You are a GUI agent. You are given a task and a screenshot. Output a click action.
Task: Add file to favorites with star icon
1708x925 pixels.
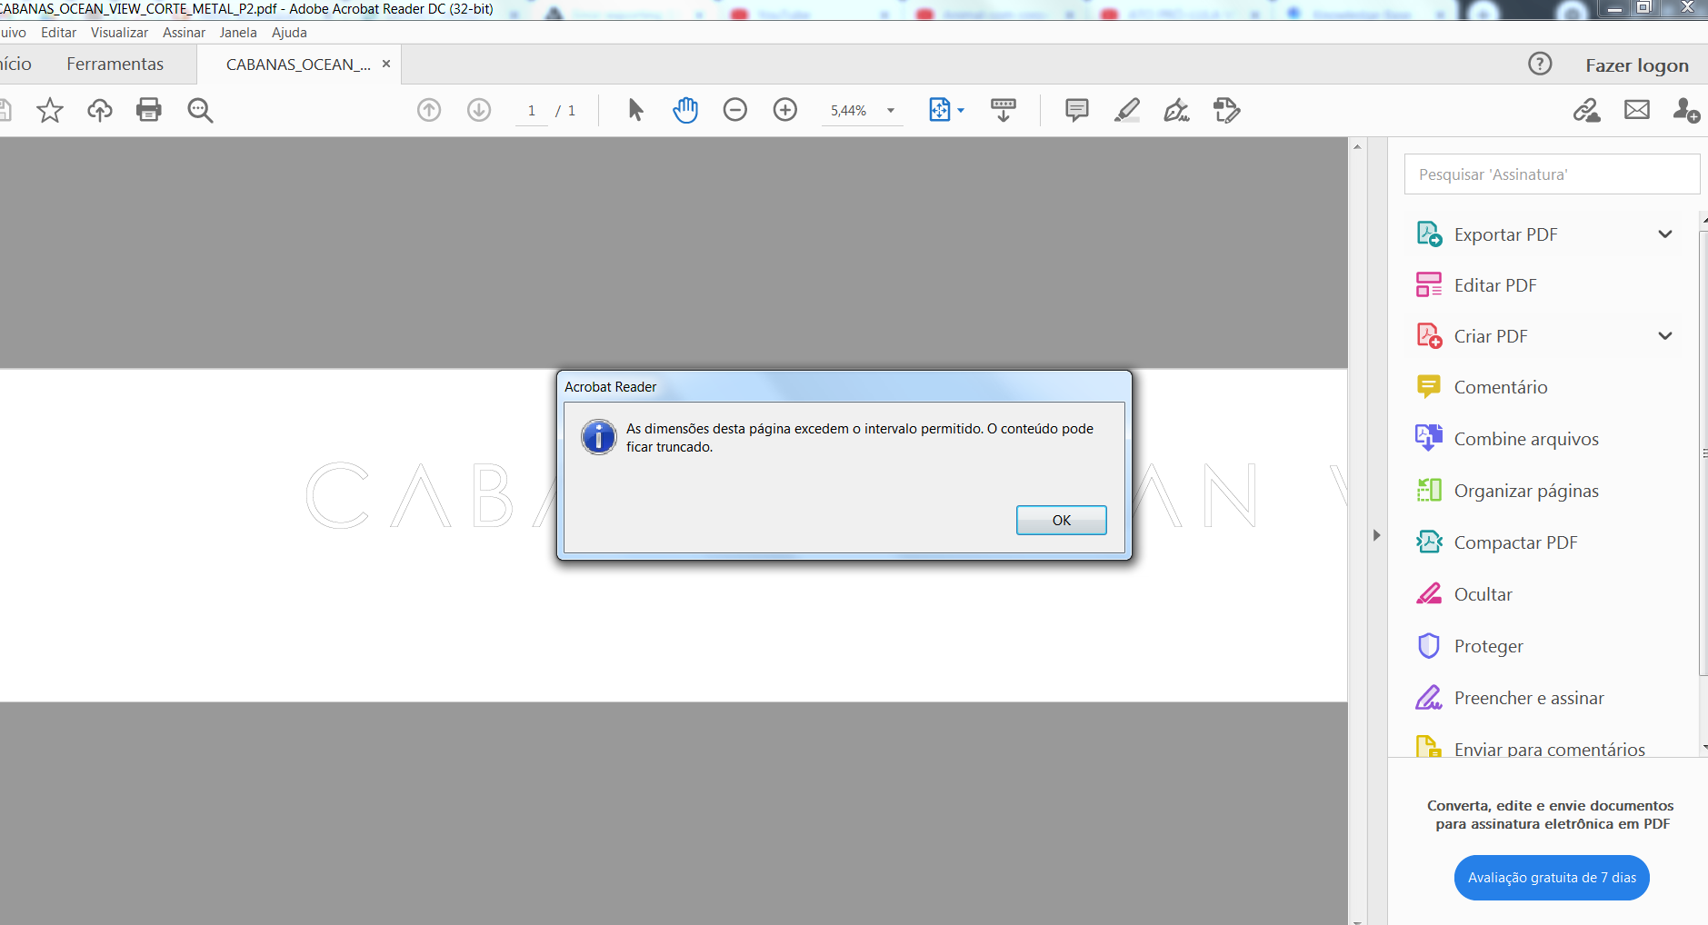[x=50, y=110]
